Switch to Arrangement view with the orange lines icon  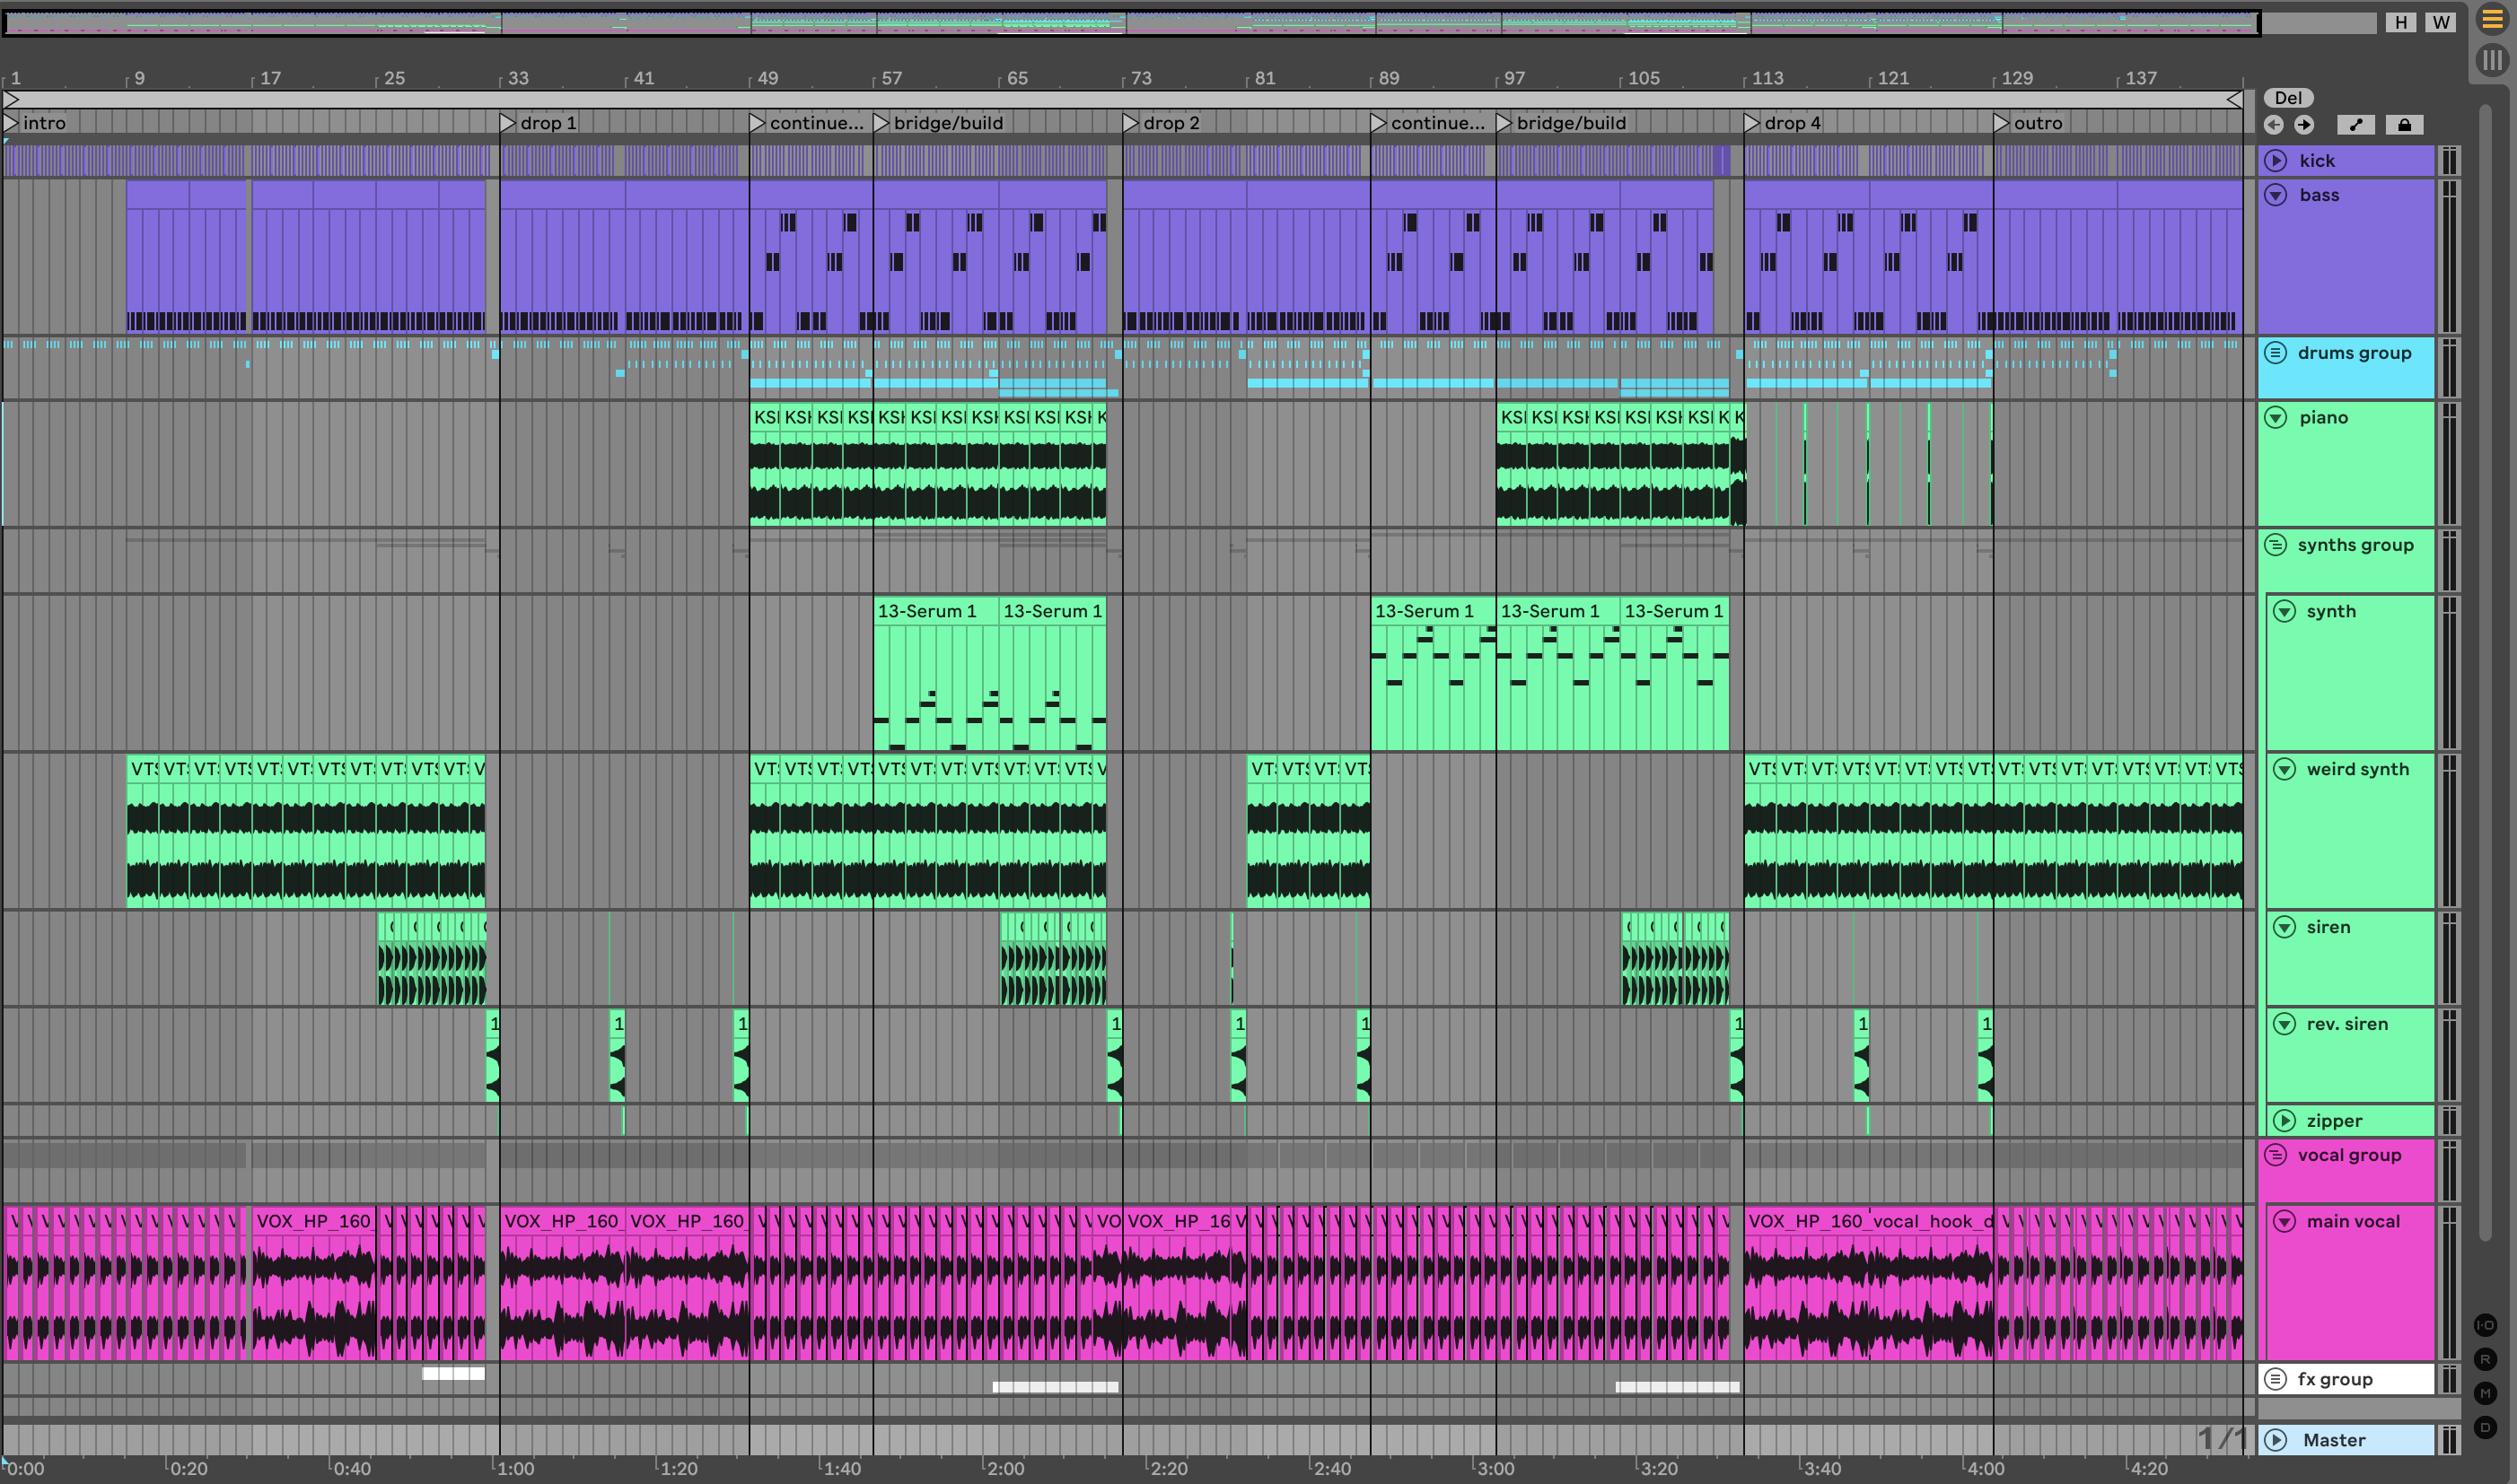pos(2491,20)
